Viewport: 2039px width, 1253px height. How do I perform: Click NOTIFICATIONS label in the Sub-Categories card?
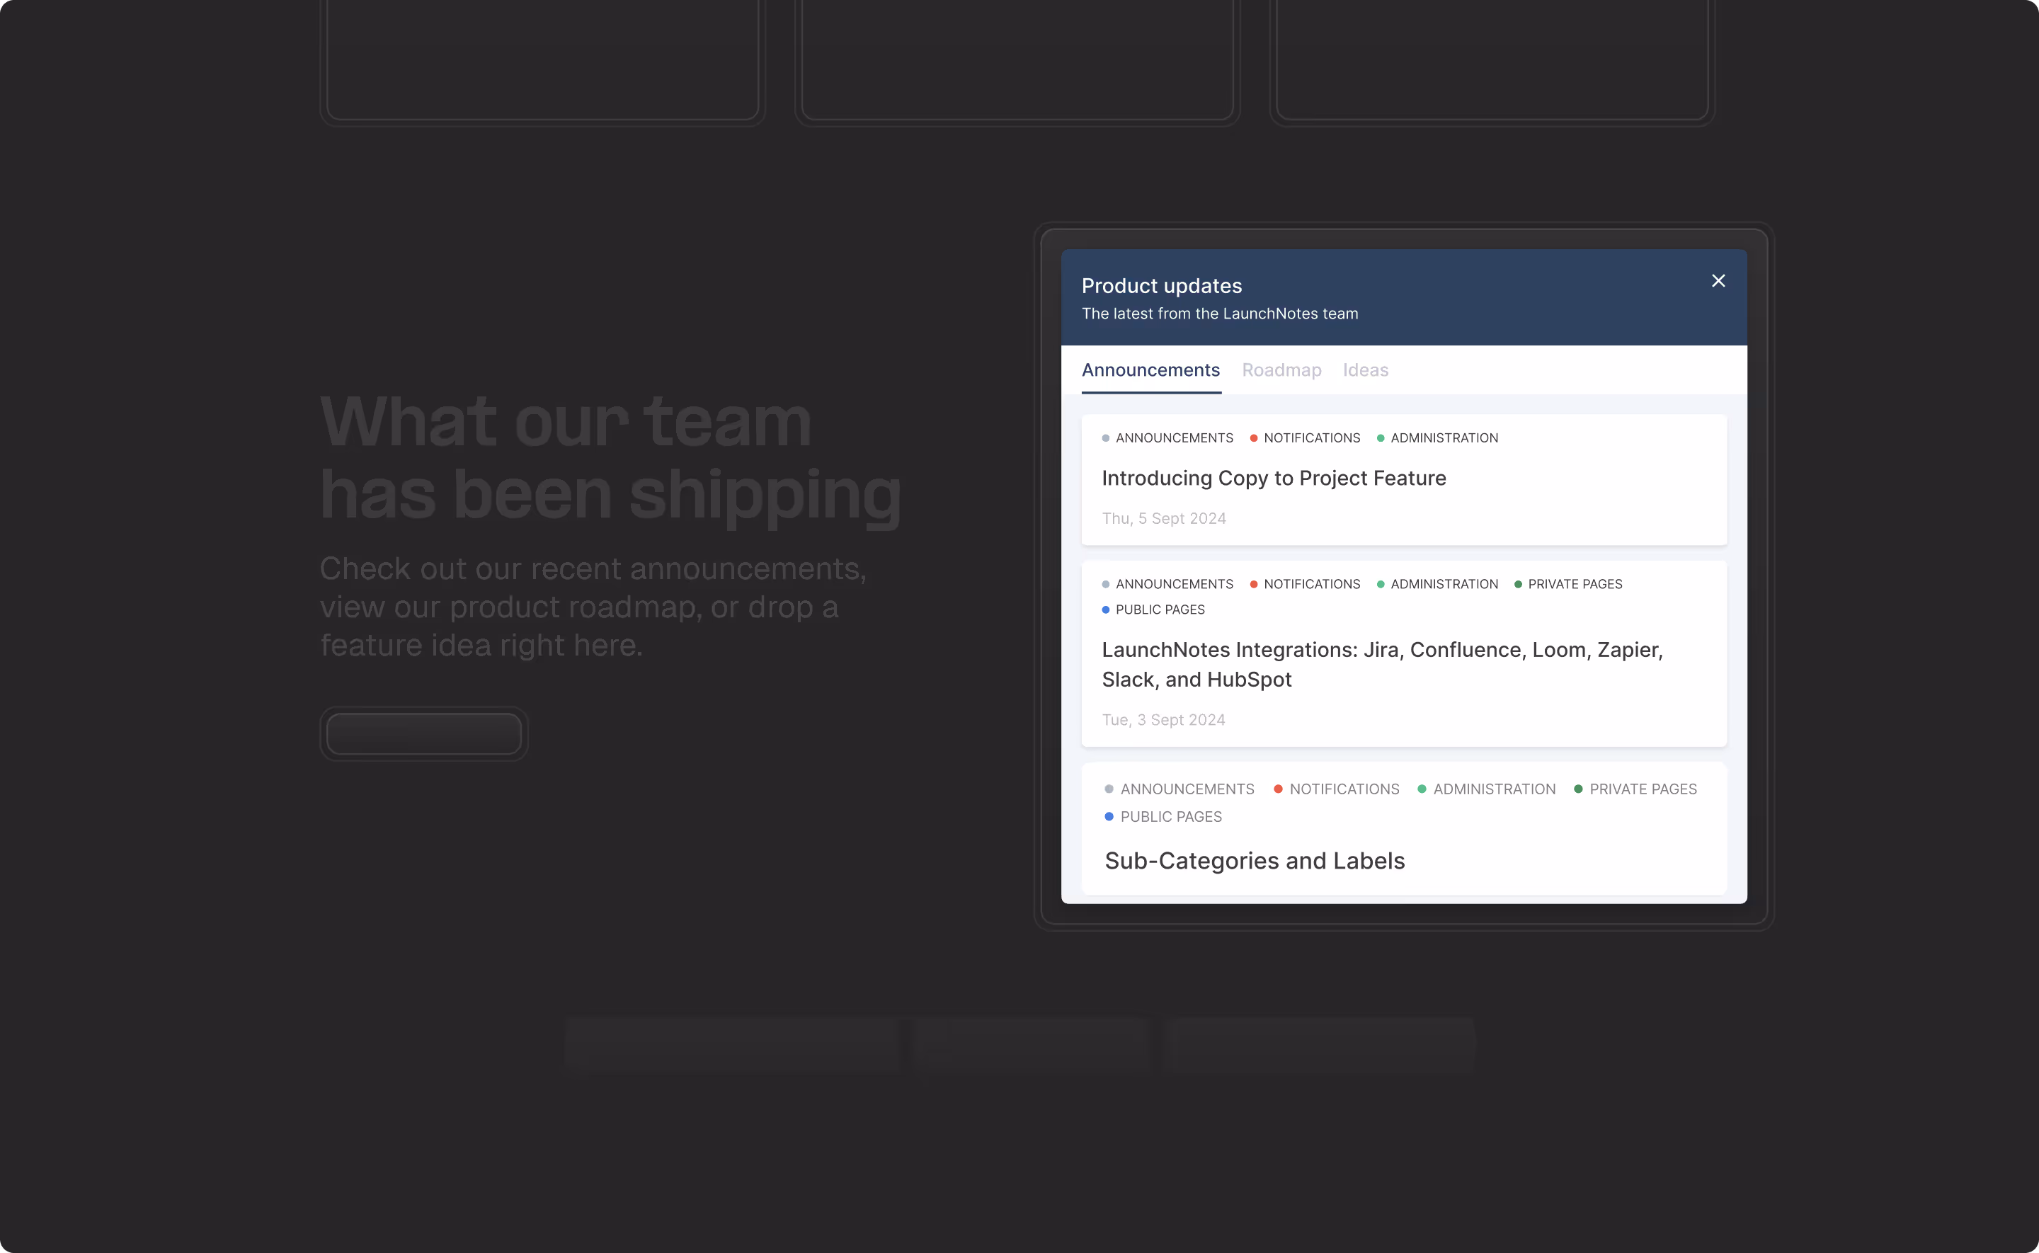pyautogui.click(x=1344, y=790)
